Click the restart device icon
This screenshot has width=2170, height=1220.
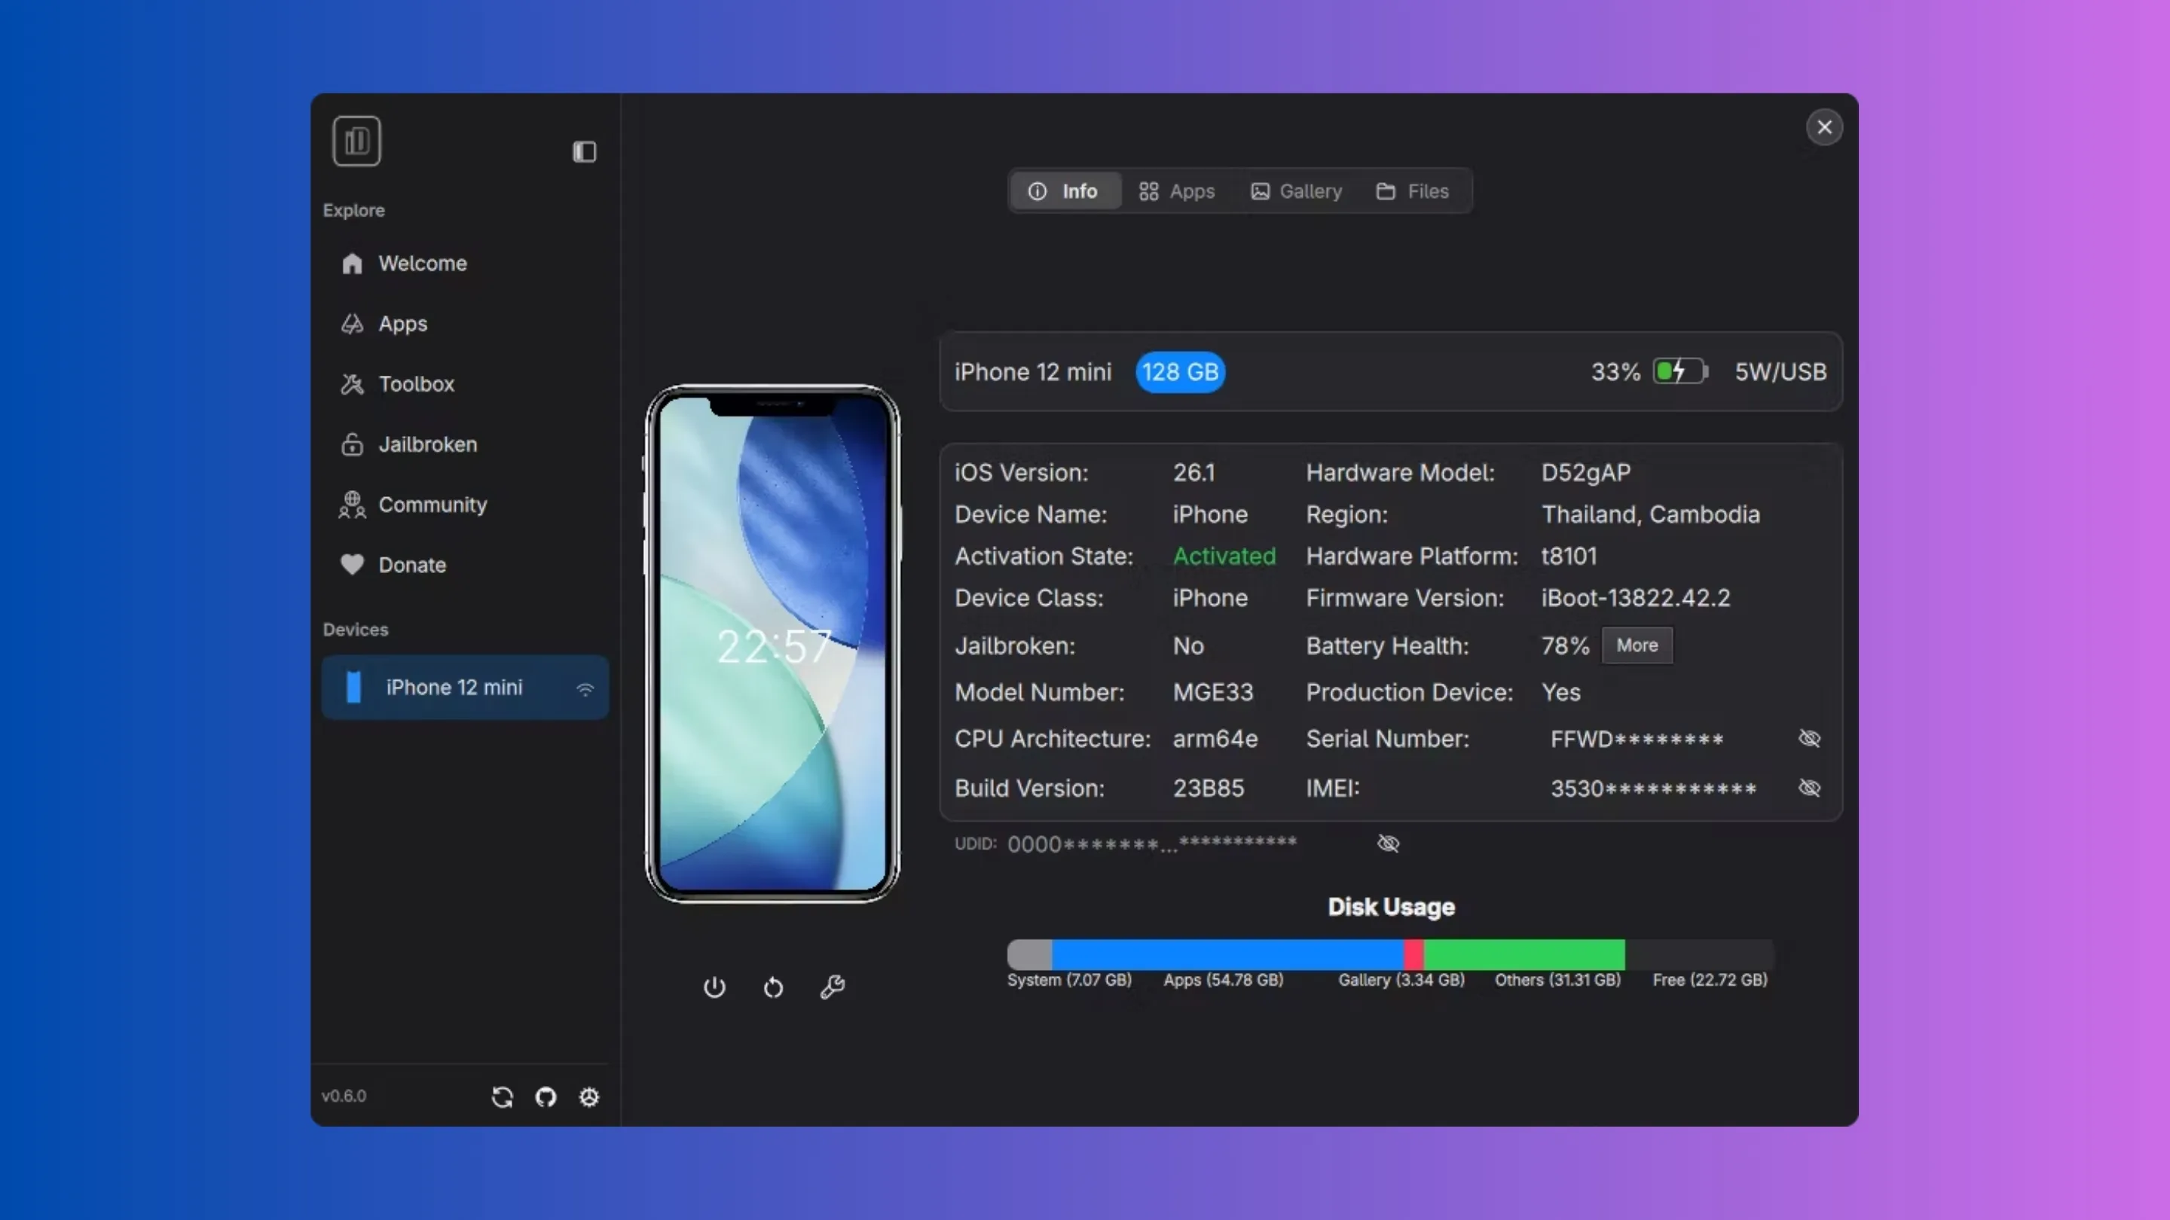(773, 987)
